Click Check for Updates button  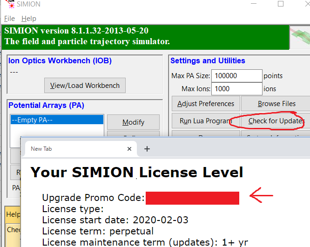coord(276,121)
